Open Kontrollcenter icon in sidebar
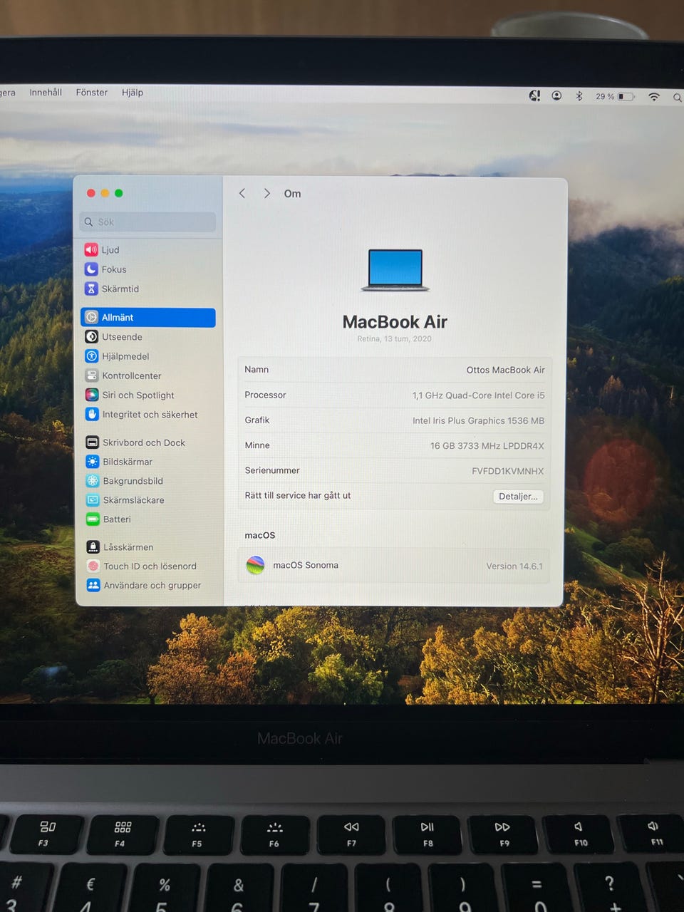Viewport: 684px width, 912px height. point(92,375)
